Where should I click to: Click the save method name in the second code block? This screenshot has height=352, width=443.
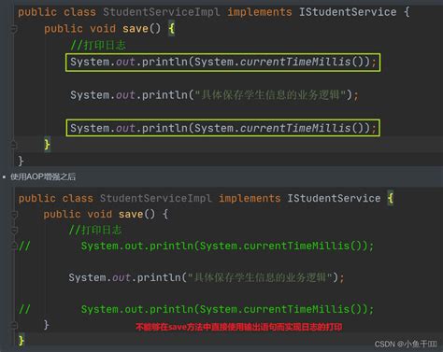[131, 214]
